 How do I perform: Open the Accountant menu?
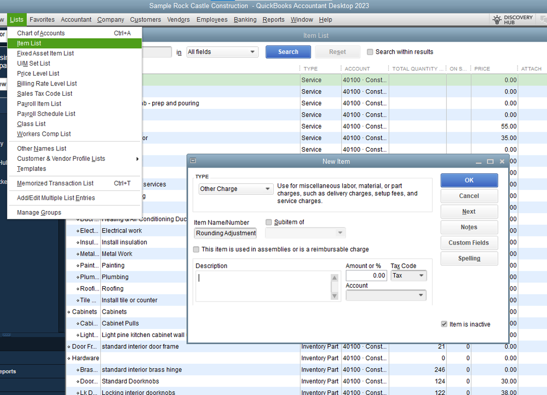click(76, 20)
